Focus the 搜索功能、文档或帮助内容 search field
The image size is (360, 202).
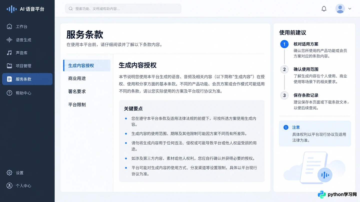123,8
